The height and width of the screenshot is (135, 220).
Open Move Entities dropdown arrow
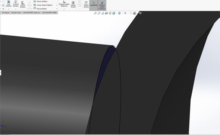(57, 9)
